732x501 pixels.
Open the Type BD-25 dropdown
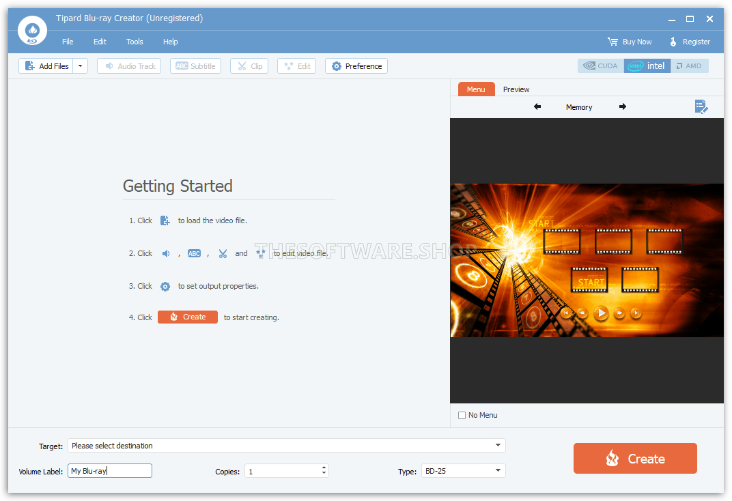point(498,470)
